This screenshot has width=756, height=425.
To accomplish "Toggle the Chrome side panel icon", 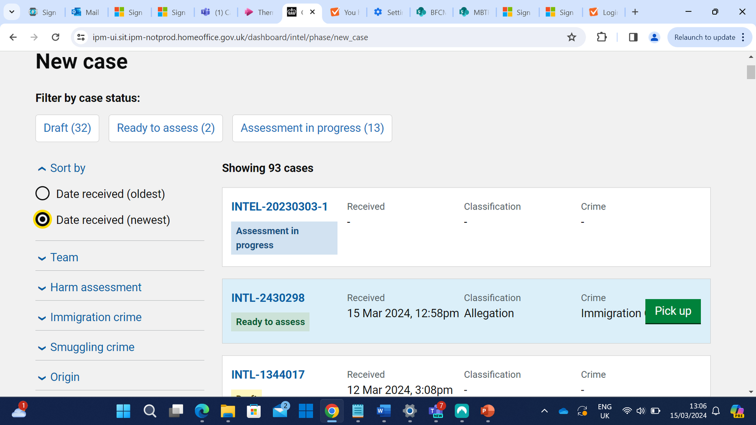I will pyautogui.click(x=633, y=37).
